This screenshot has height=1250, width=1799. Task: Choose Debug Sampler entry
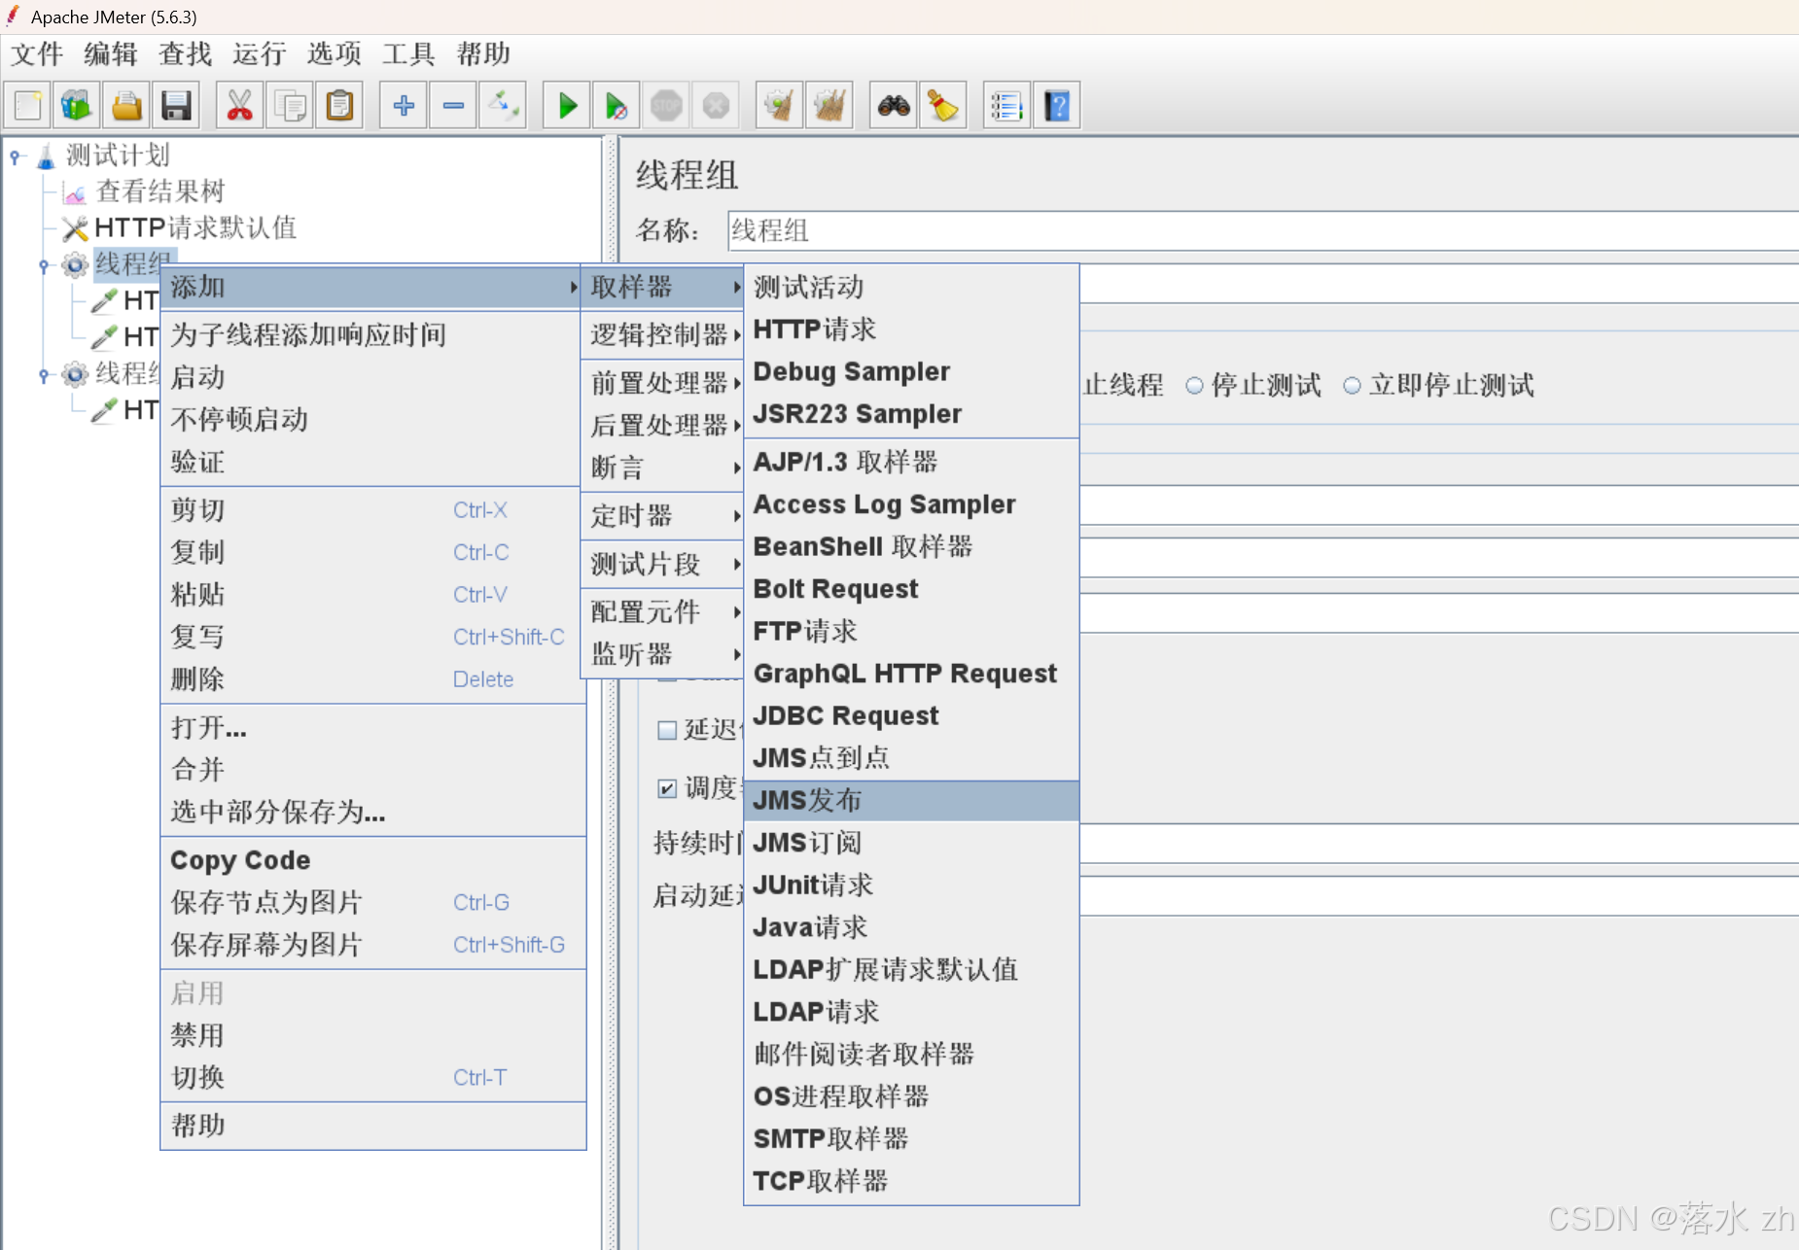click(911, 372)
